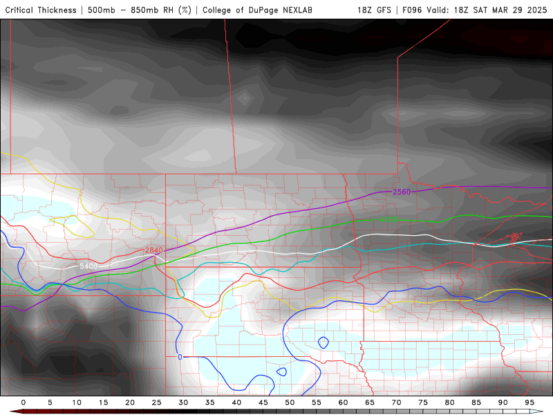Click the colorbar tick label '5'
Screen dimensions: 553x415
(50, 403)
